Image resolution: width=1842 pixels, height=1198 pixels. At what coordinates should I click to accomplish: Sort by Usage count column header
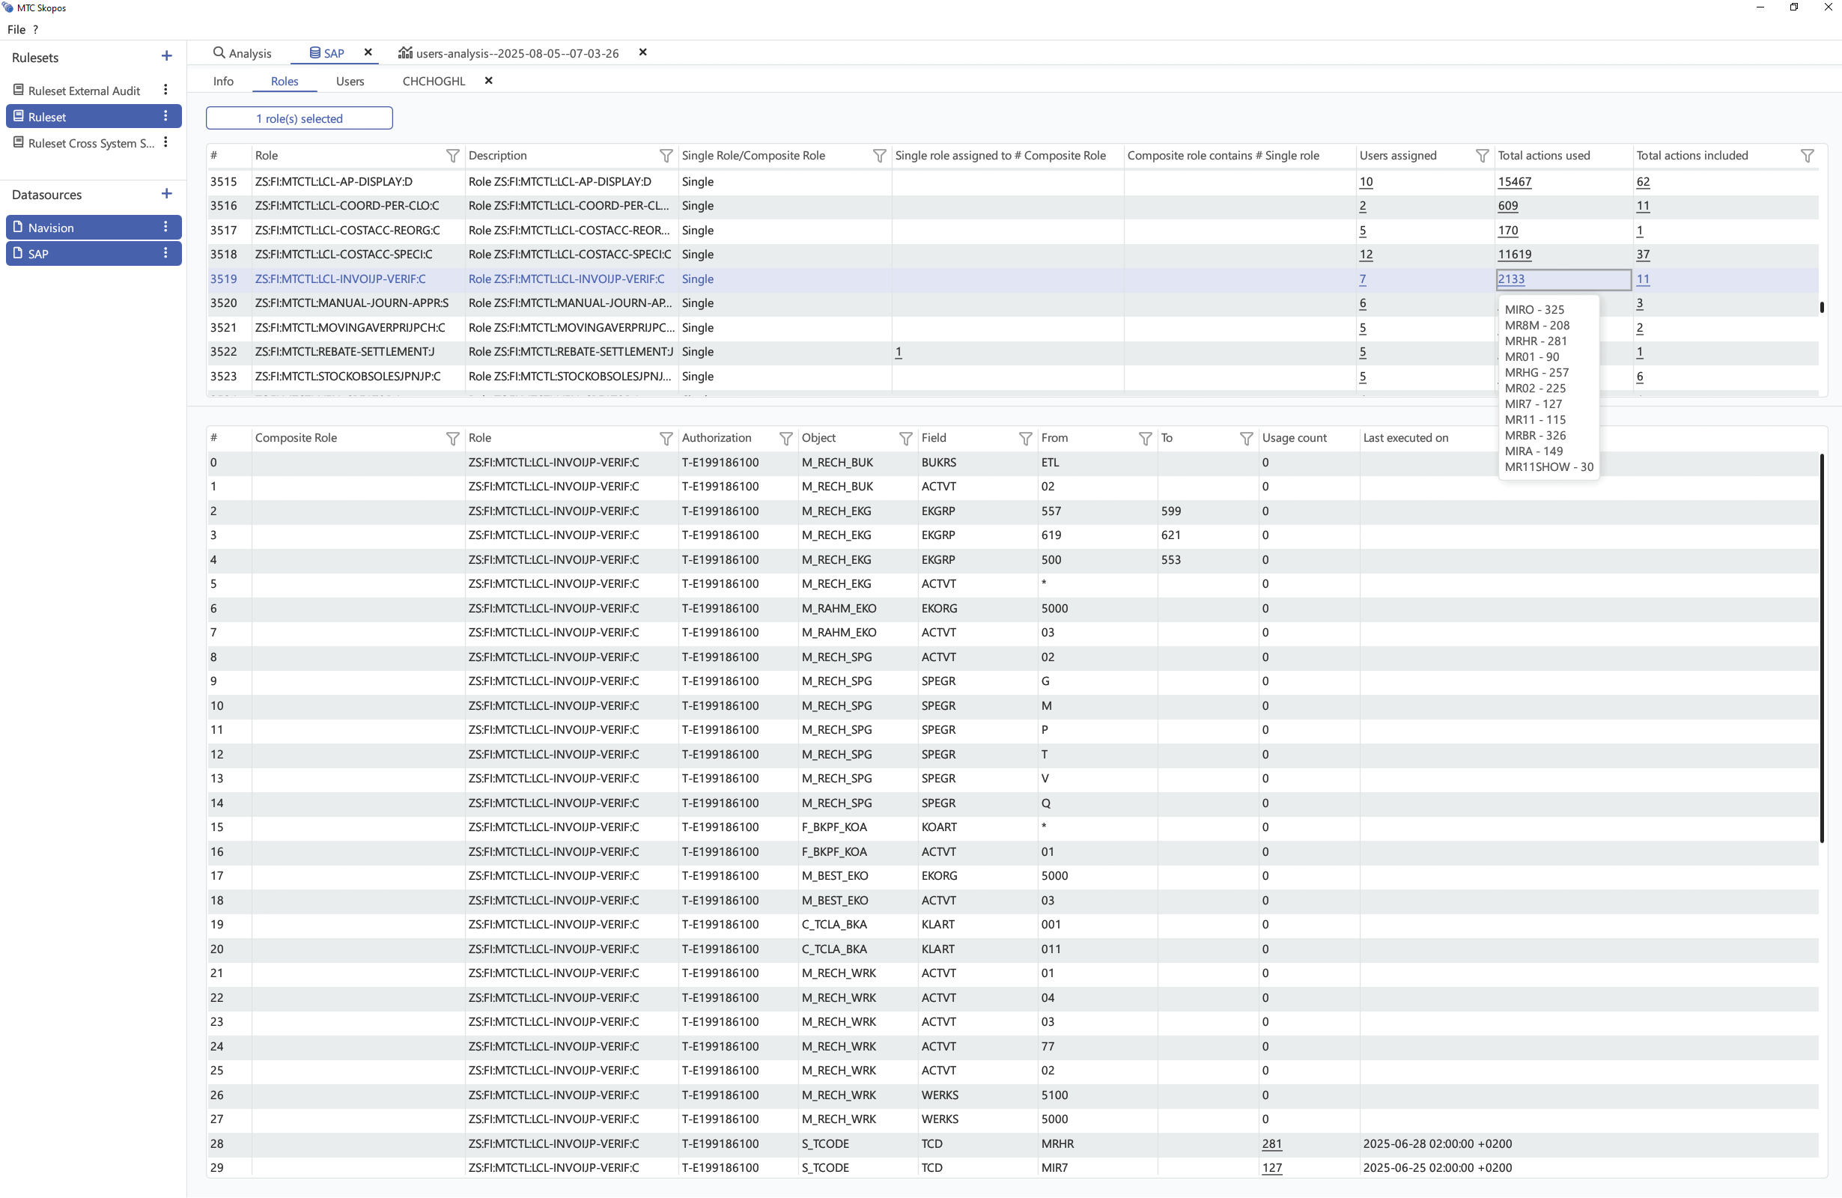(x=1294, y=438)
